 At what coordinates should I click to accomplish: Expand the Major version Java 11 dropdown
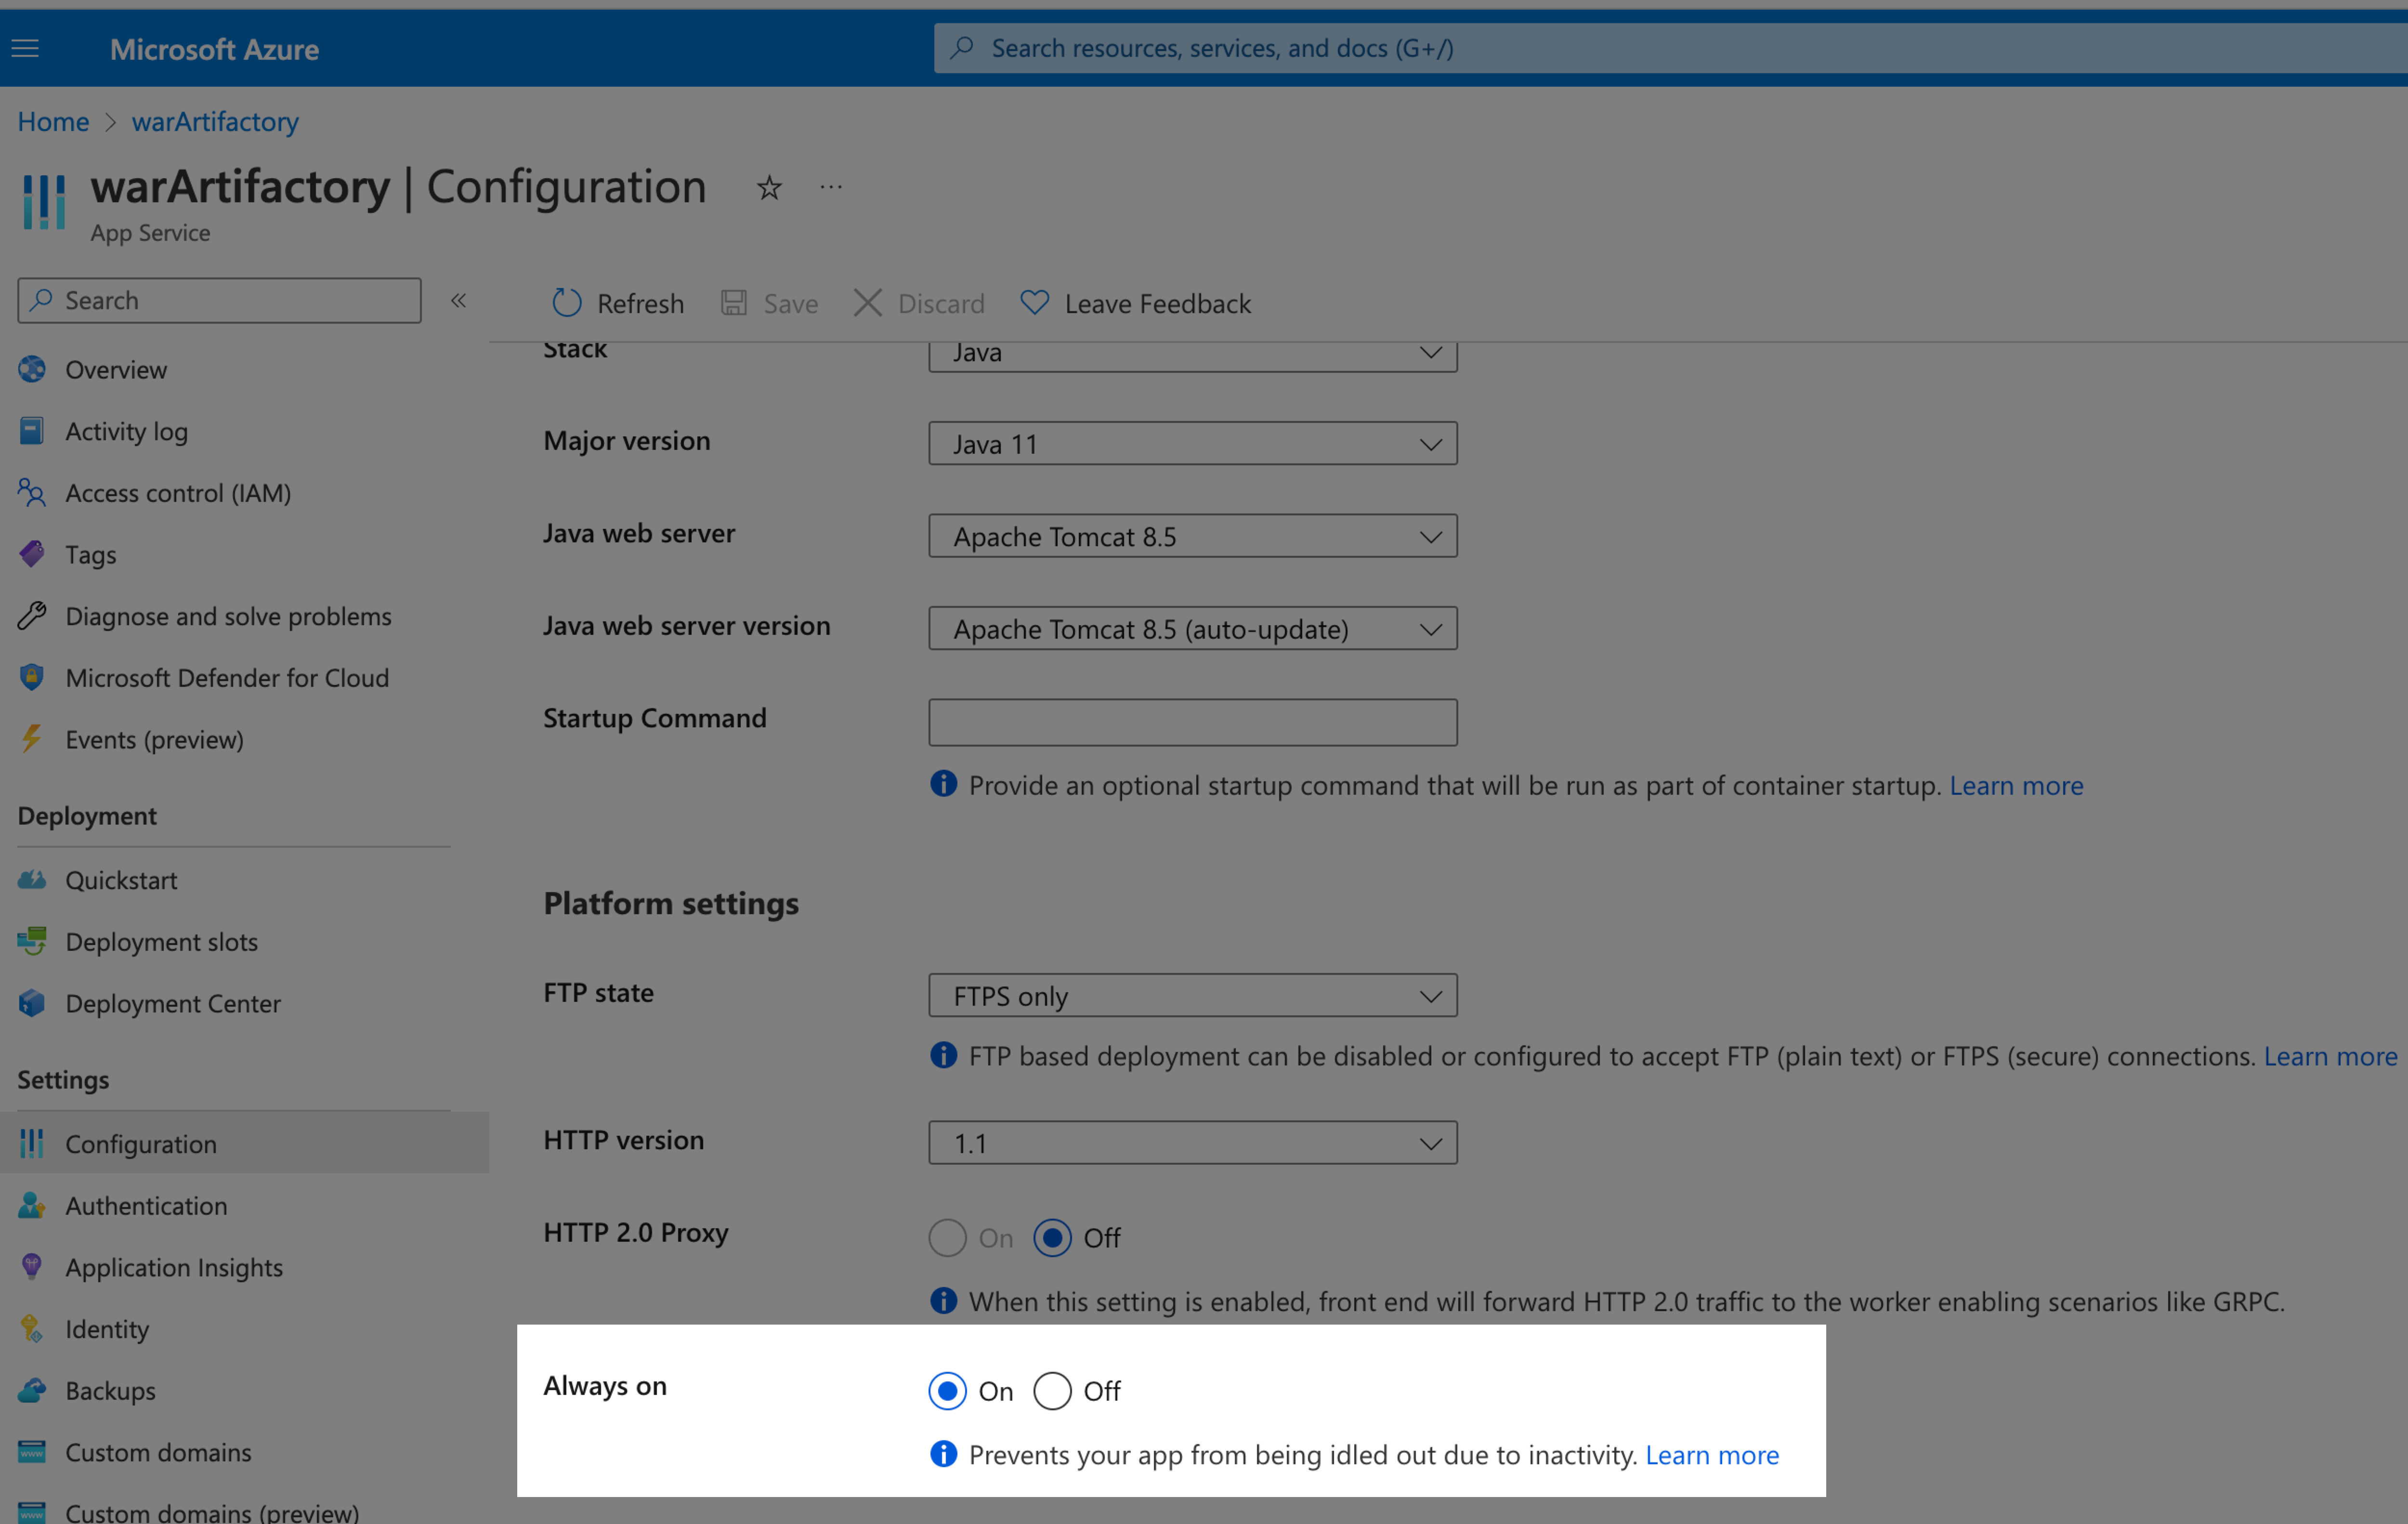click(x=1192, y=443)
